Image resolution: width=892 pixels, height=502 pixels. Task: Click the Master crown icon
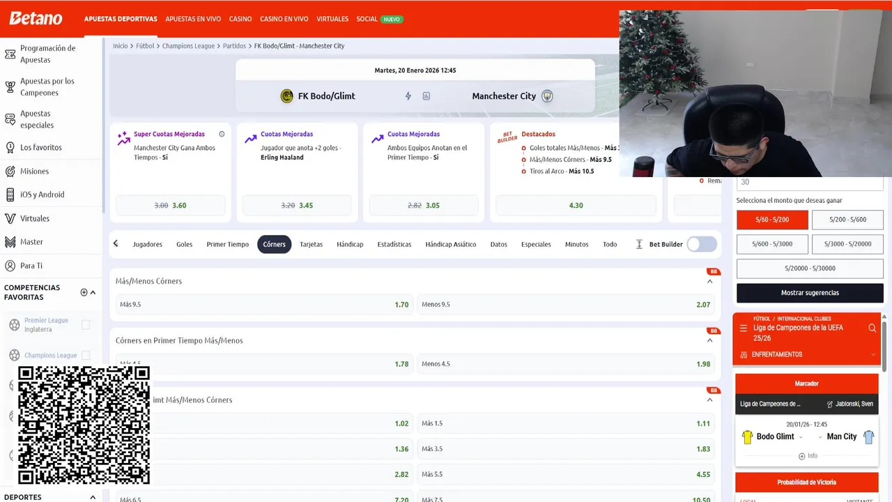coord(10,242)
